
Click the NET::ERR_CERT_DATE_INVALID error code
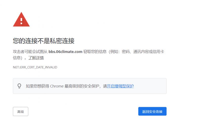pyautogui.click(x=35, y=67)
